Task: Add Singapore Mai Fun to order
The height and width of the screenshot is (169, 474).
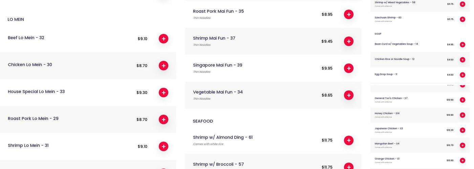Action: 349,68
